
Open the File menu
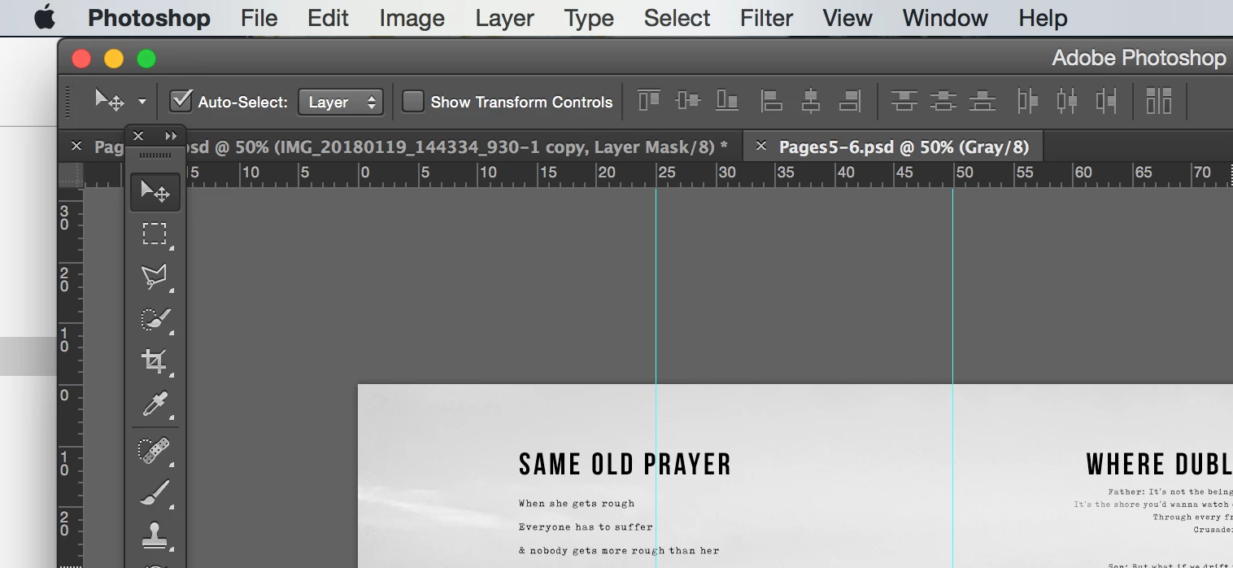[x=259, y=18]
